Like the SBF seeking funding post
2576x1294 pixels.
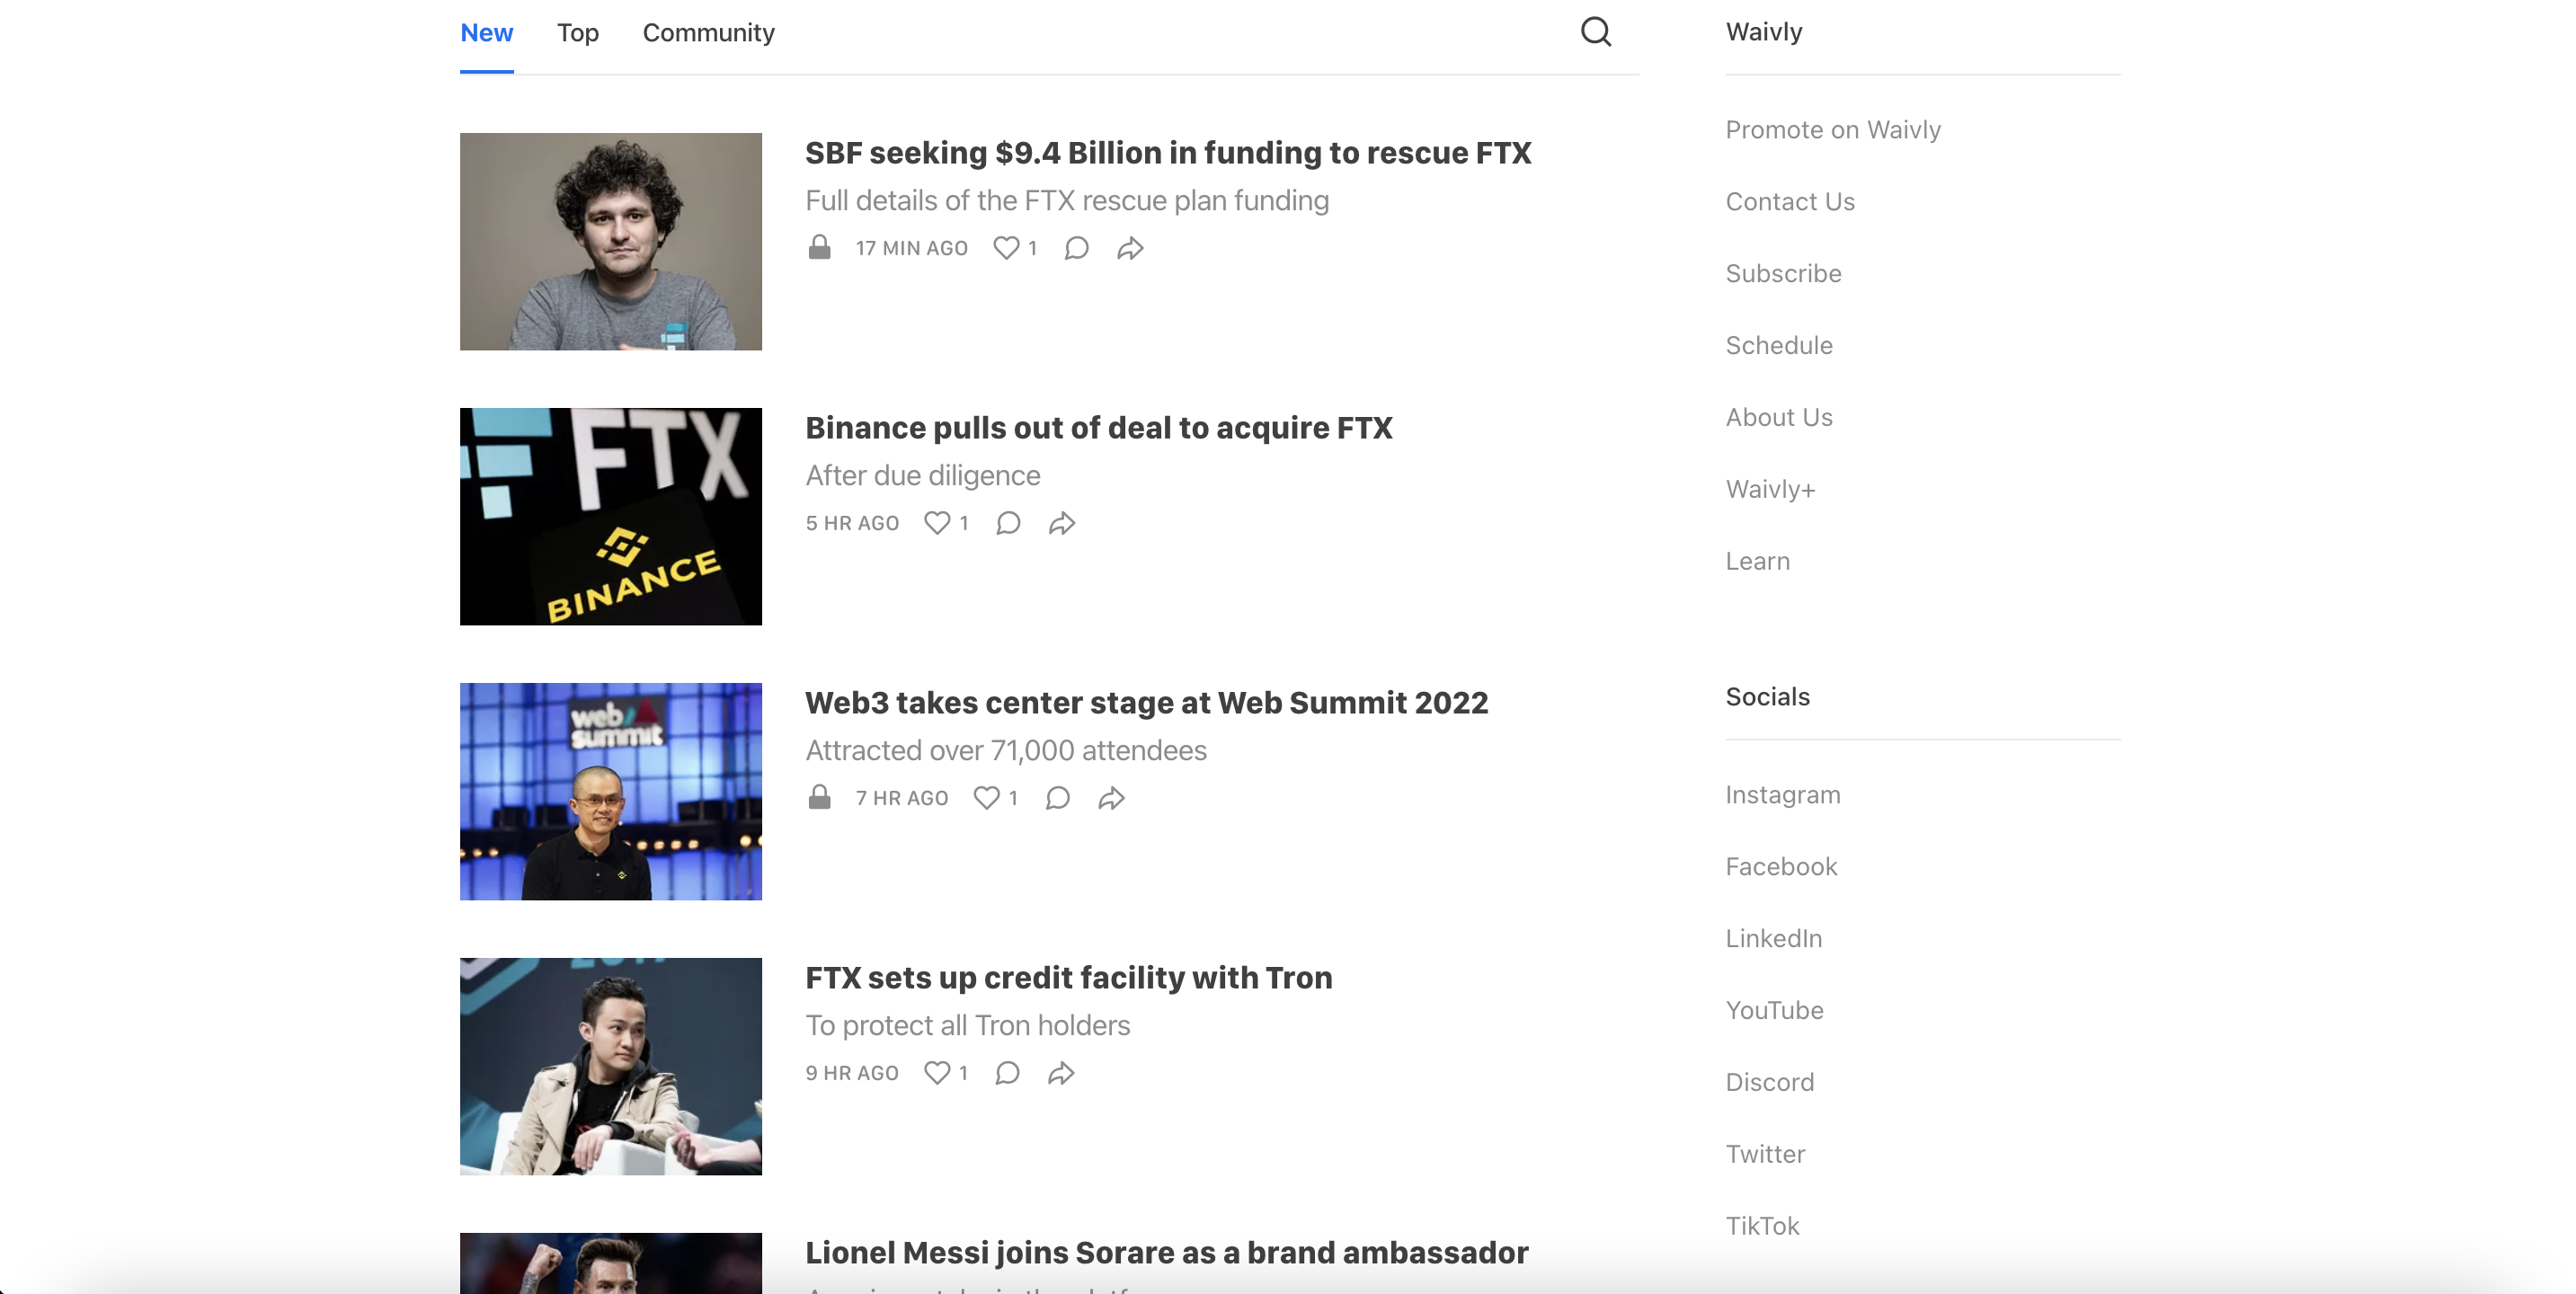pyautogui.click(x=1006, y=248)
